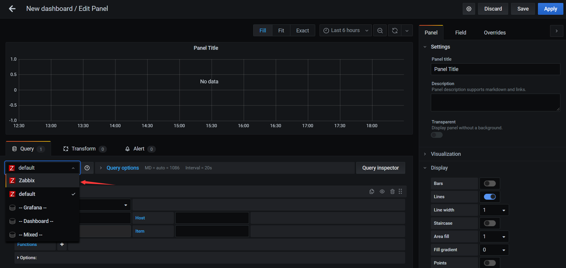The width and height of the screenshot is (566, 268).
Task: Click the Item input field
Action: click(x=212, y=231)
